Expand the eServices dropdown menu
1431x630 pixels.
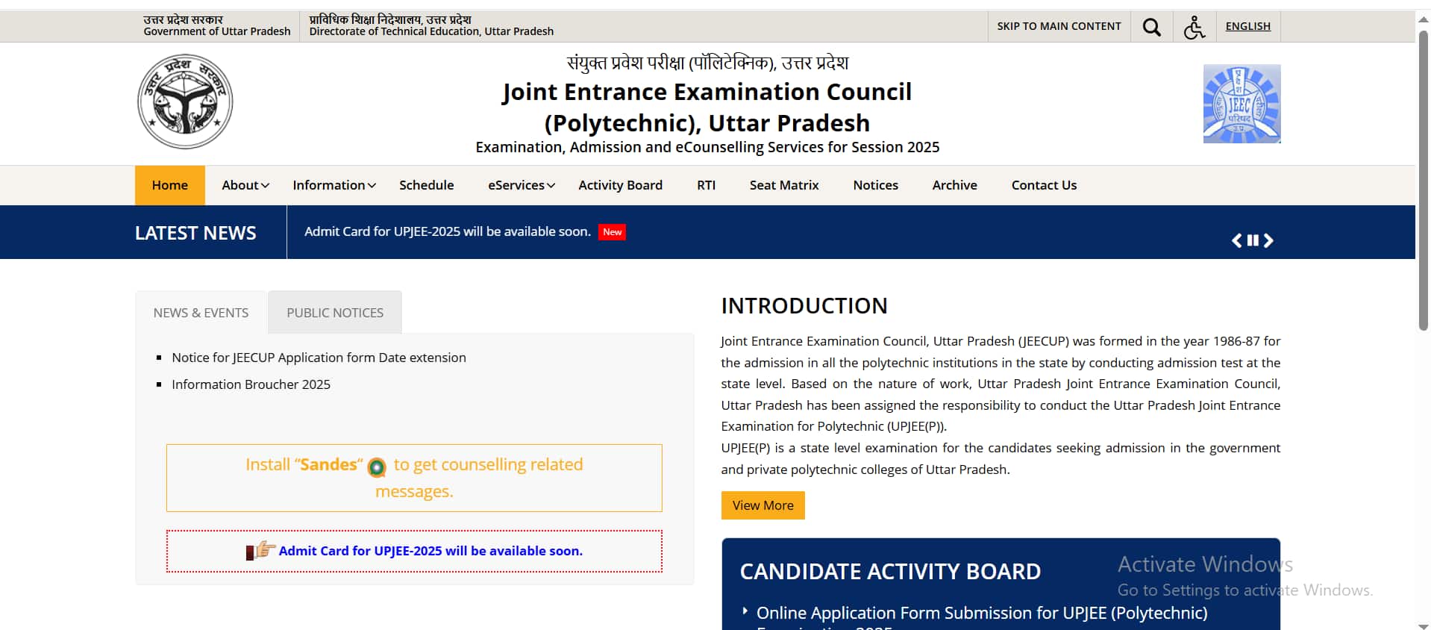[522, 185]
